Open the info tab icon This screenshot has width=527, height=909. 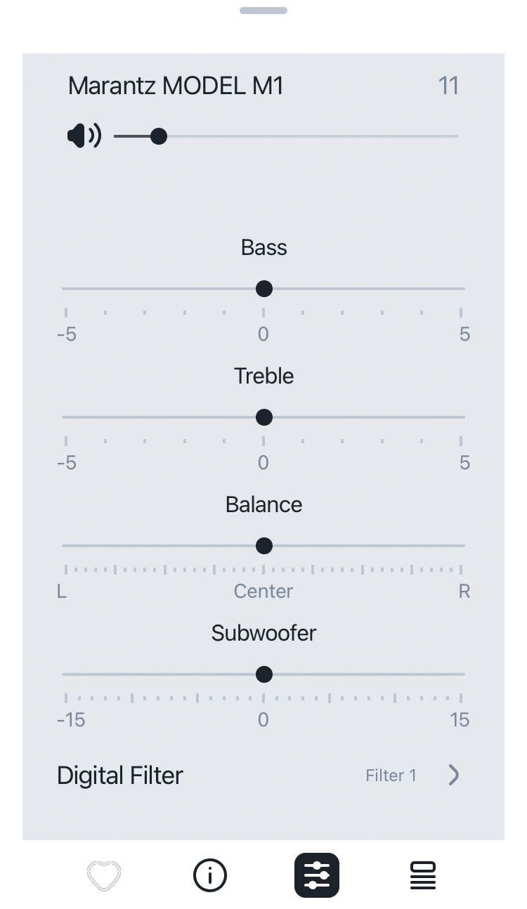(210, 875)
